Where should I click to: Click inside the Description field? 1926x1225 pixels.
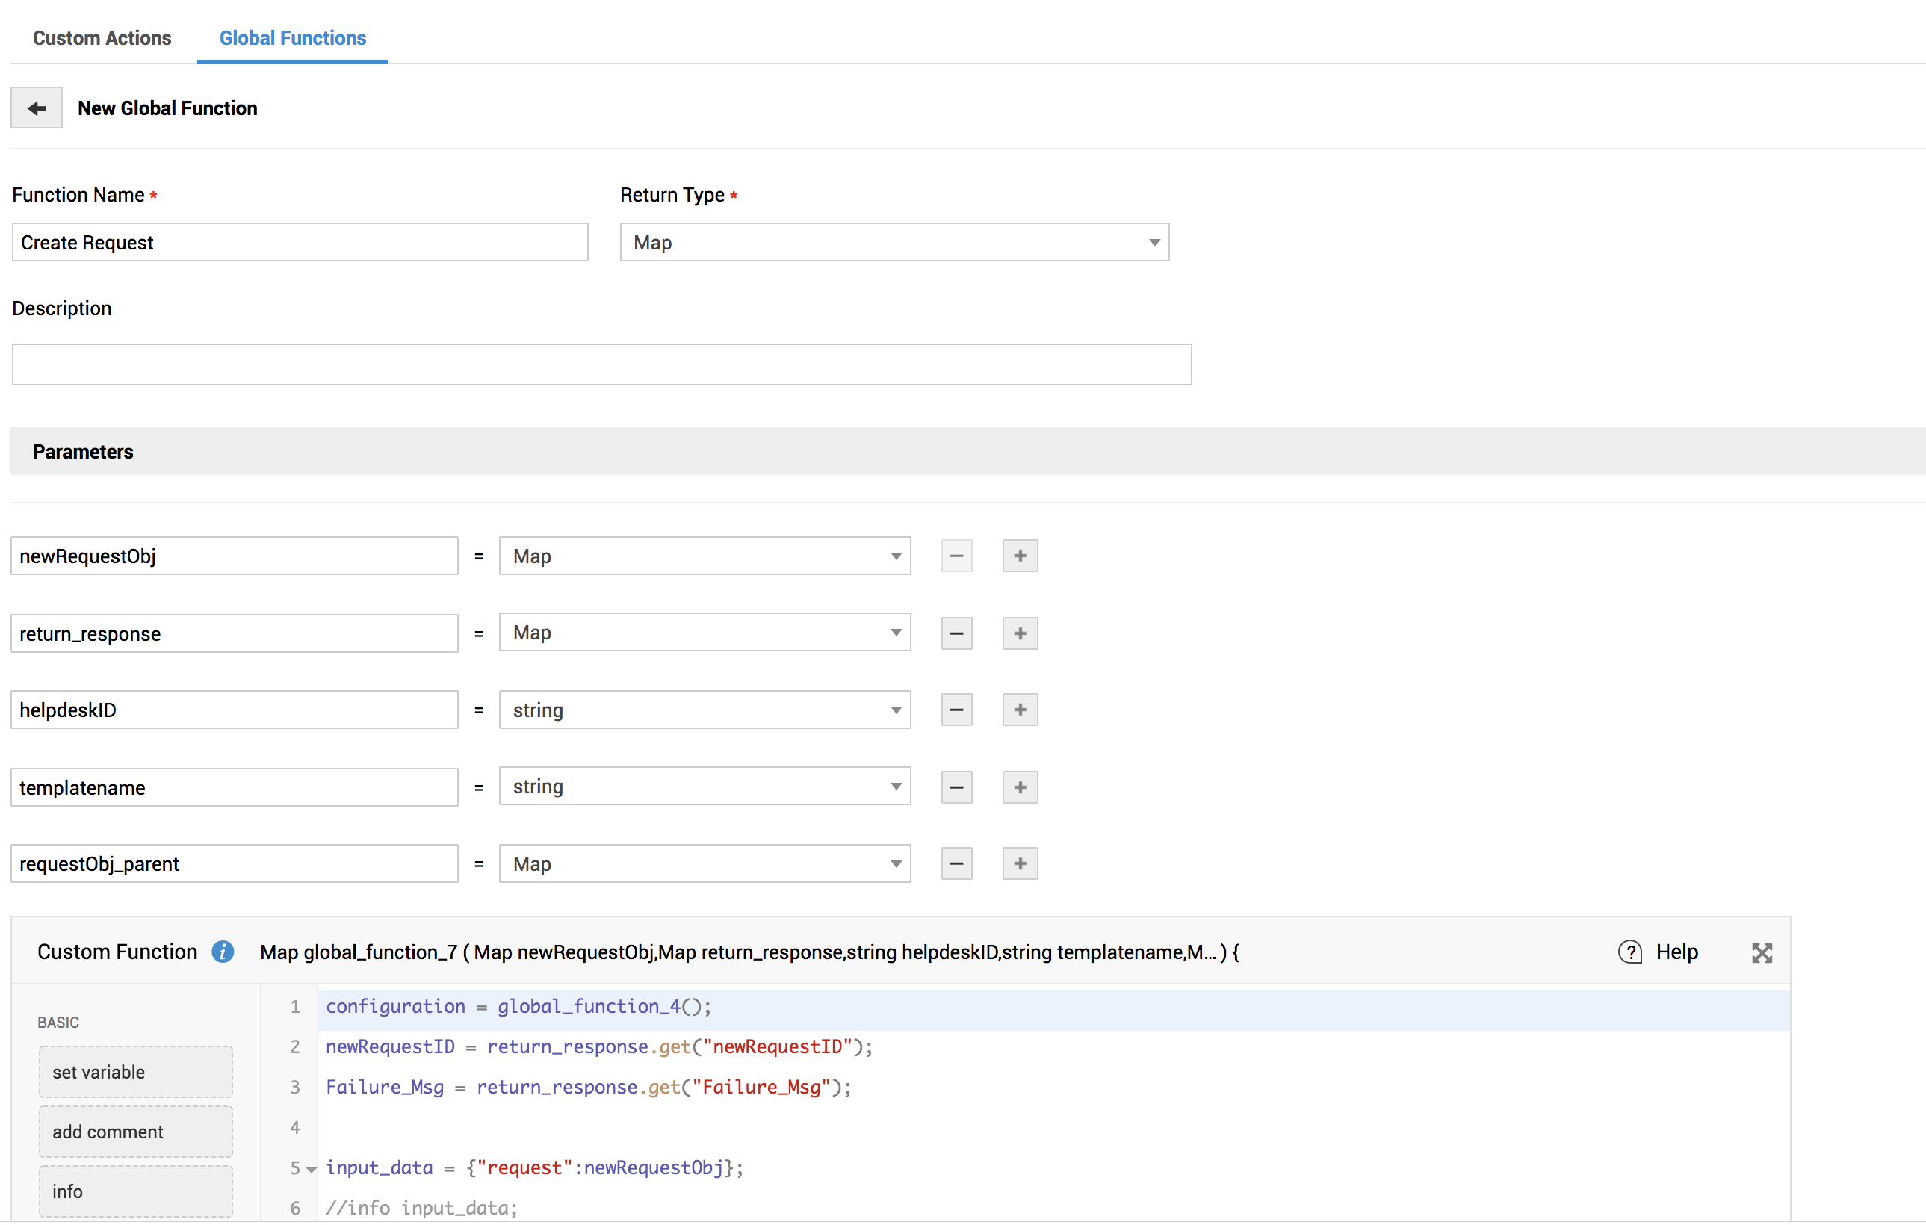click(x=601, y=365)
